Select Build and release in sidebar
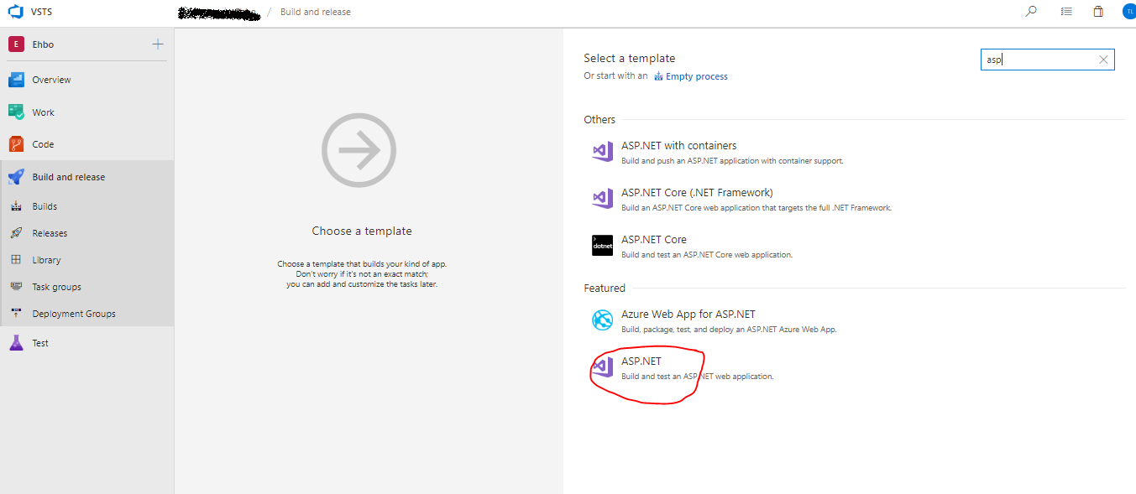The height and width of the screenshot is (494, 1136). tap(69, 177)
